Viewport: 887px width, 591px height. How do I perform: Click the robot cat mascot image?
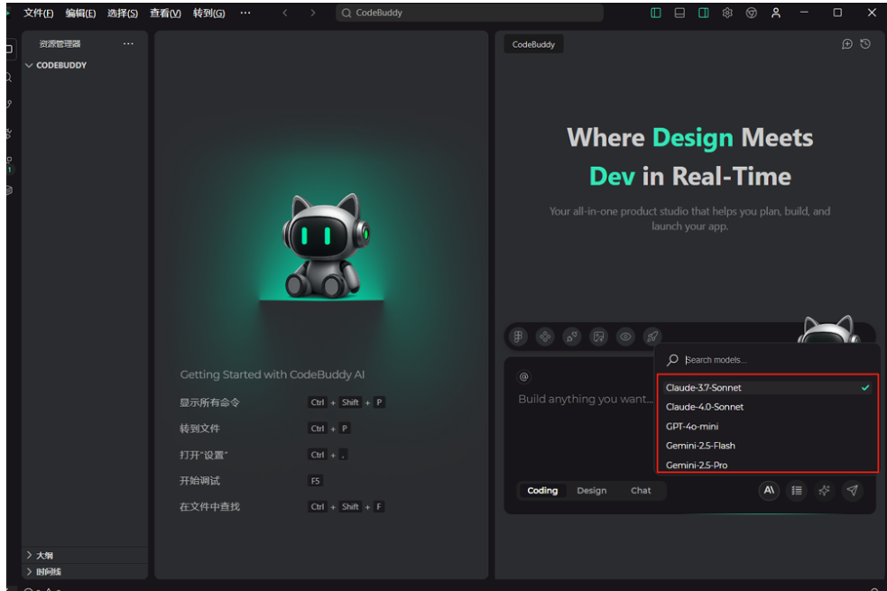pyautogui.click(x=326, y=245)
